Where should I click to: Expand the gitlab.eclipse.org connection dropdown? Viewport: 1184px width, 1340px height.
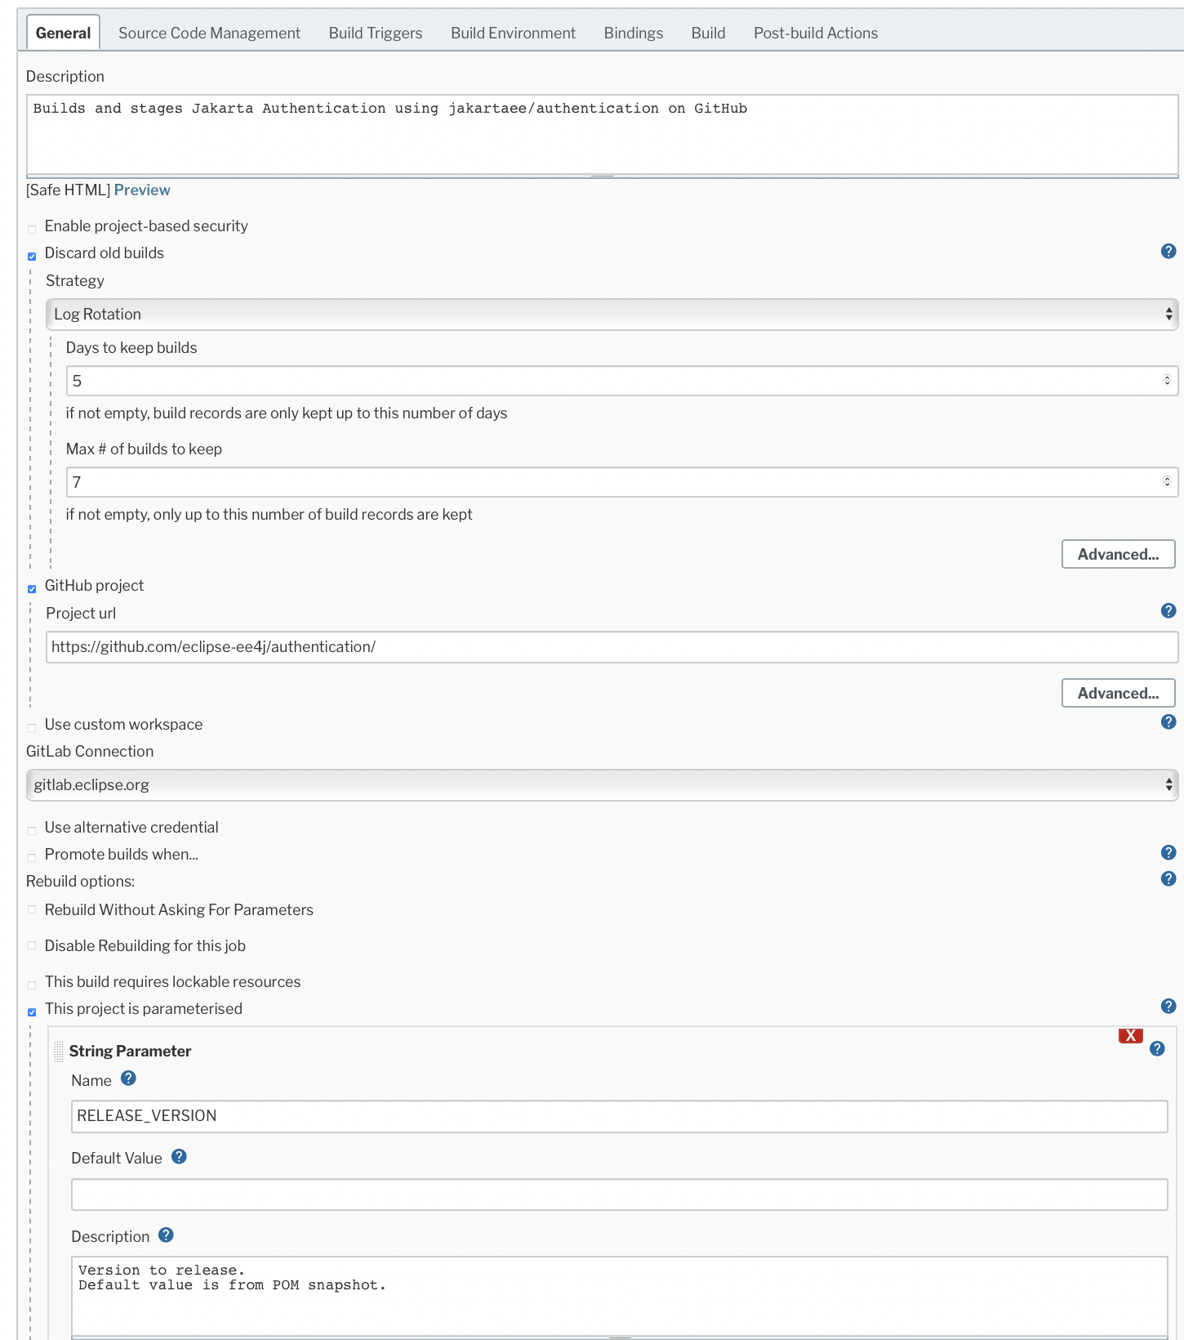[x=602, y=785]
